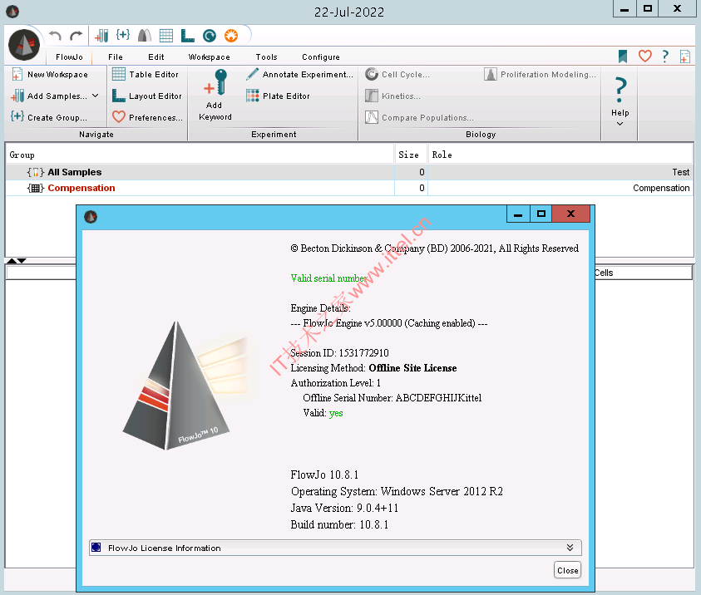
Task: Open the Workspace tab
Action: click(210, 57)
